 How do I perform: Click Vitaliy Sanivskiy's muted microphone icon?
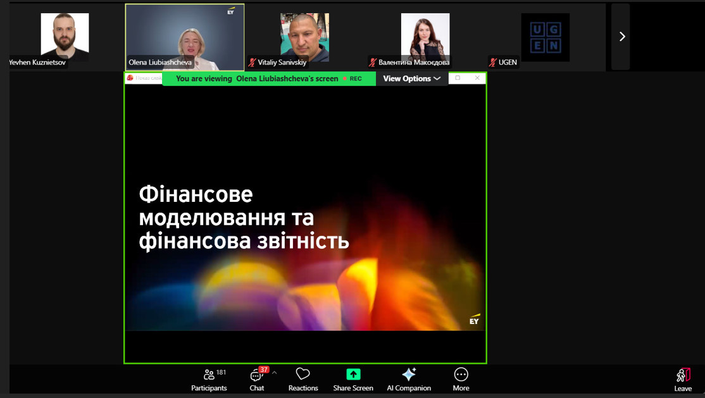tap(252, 63)
